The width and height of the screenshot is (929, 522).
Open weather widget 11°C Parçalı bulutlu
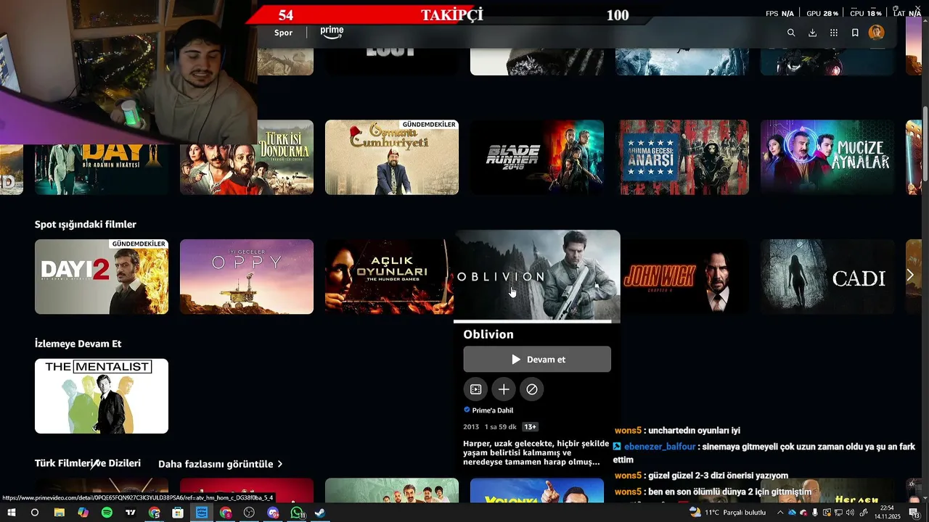point(727,513)
